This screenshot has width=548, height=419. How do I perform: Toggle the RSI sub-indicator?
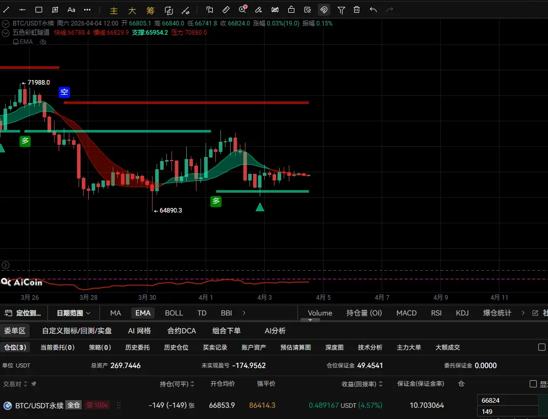436,313
